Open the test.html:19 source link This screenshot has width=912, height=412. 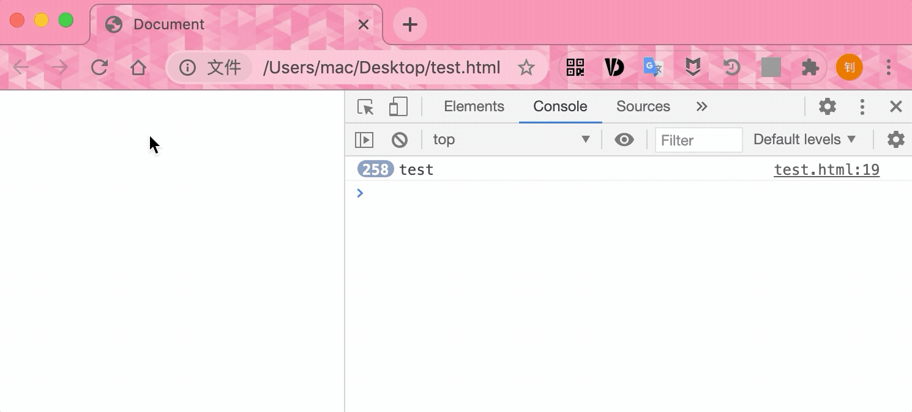coord(826,169)
